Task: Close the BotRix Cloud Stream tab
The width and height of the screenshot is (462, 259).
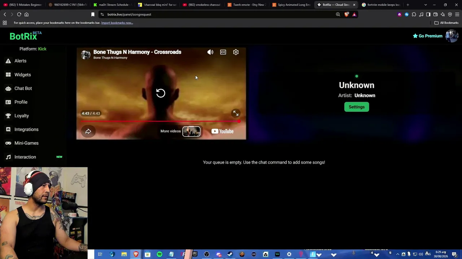Action: (x=354, y=5)
